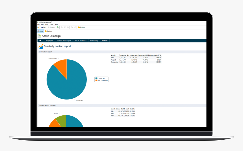Click the Forward arrow toolbar button
Viewport: 243px width, 151px height.
[x=51, y=27]
